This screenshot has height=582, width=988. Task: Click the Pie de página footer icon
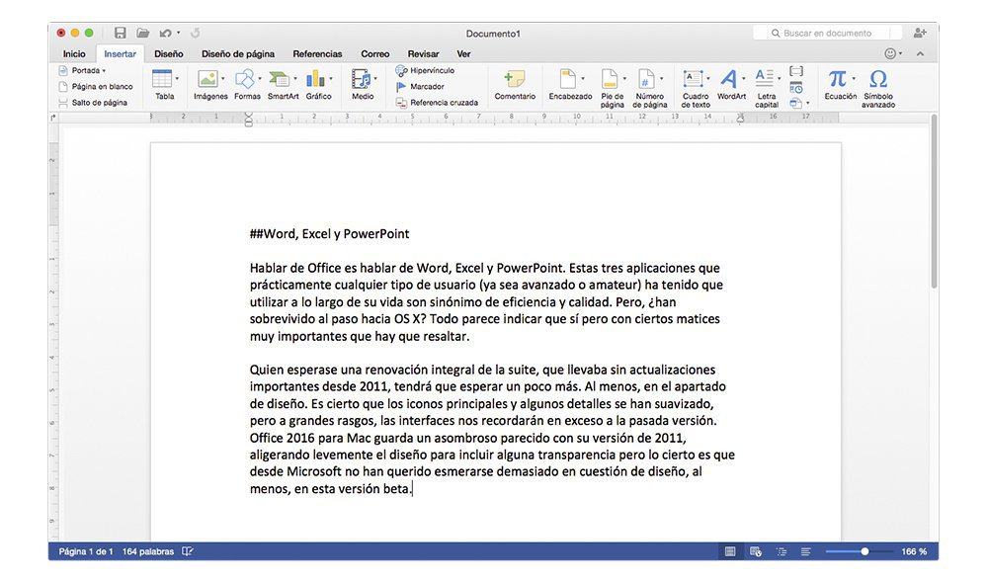[x=610, y=79]
